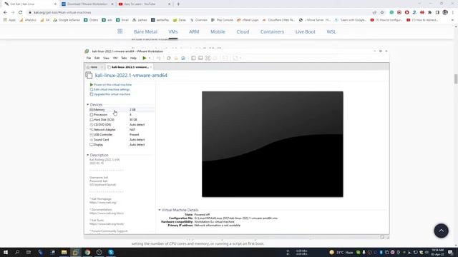Click the Hard Disk (SCSI) device row

click(x=122, y=119)
